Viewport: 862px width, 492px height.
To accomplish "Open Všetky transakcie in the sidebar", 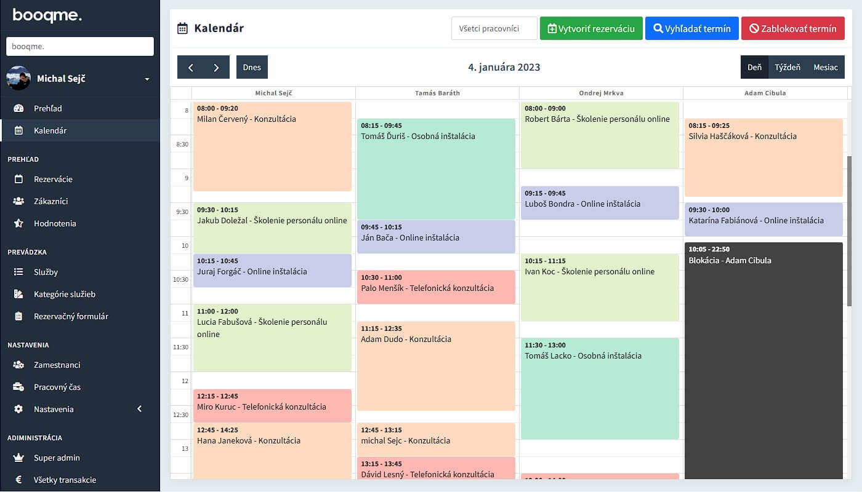I will (x=80, y=480).
